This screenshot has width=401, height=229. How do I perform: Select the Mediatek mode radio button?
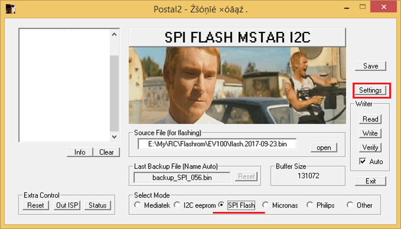coord(137,205)
